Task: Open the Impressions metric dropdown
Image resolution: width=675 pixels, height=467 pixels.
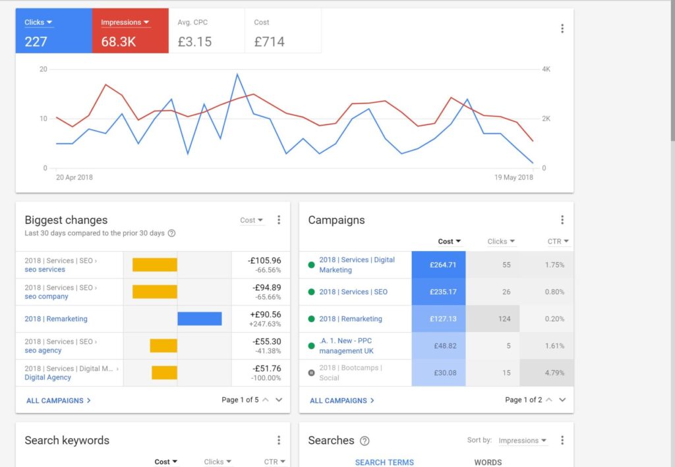Action: (x=125, y=22)
